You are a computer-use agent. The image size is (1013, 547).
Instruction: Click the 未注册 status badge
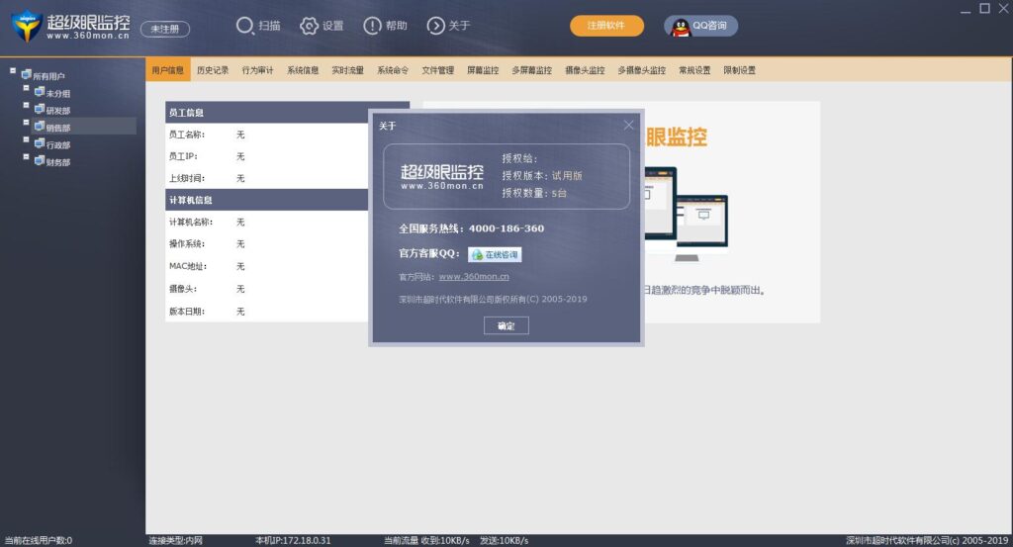165,29
